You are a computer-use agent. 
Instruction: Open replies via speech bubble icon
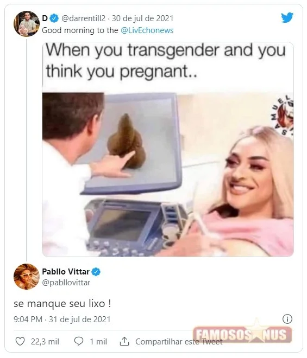coord(79,341)
